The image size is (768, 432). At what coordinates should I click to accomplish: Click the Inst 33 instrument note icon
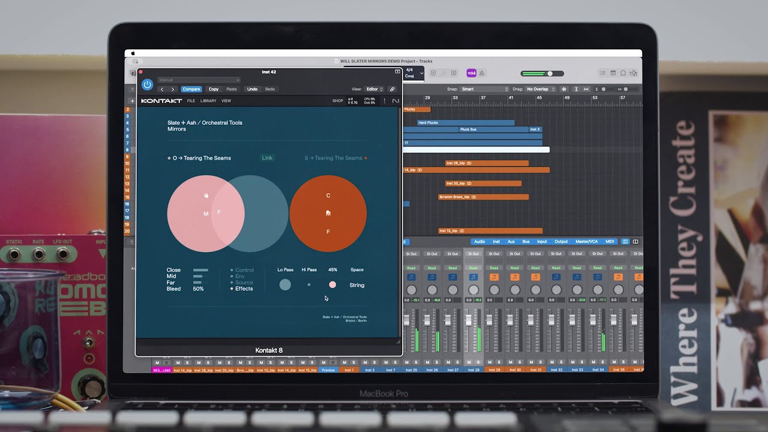click(577, 277)
